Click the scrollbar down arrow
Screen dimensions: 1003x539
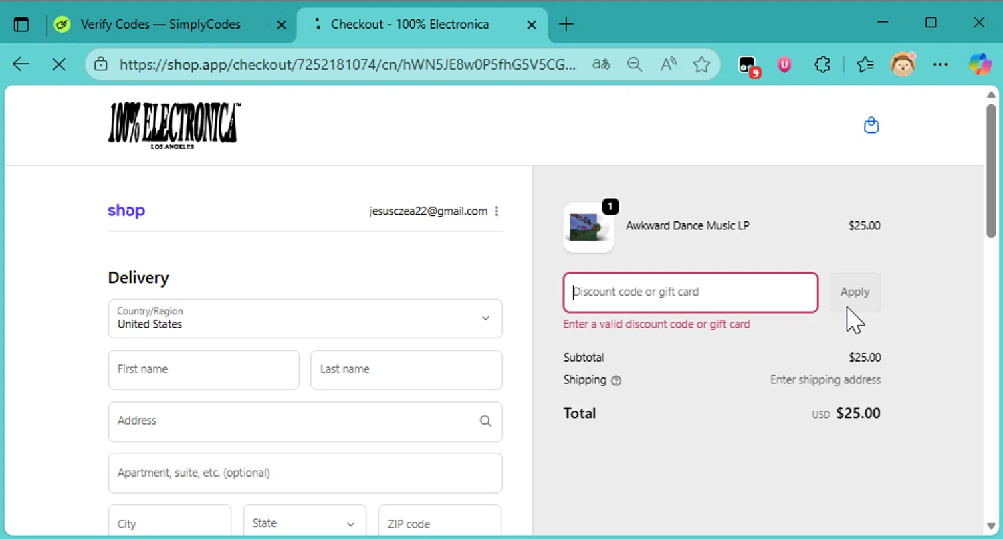[x=991, y=526]
